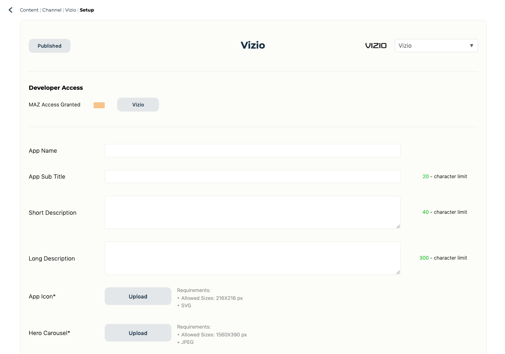This screenshot has height=354, width=505.
Task: Navigate to Channel in the breadcrumb
Action: point(52,10)
